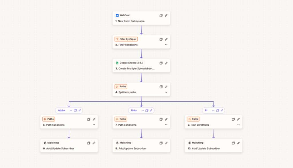
Task: Click the copy icon on Filter by Zapier step
Action: (x=161, y=39)
